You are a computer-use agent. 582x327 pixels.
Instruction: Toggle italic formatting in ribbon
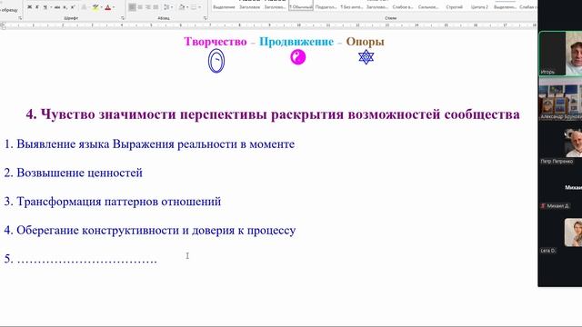[37, 7]
